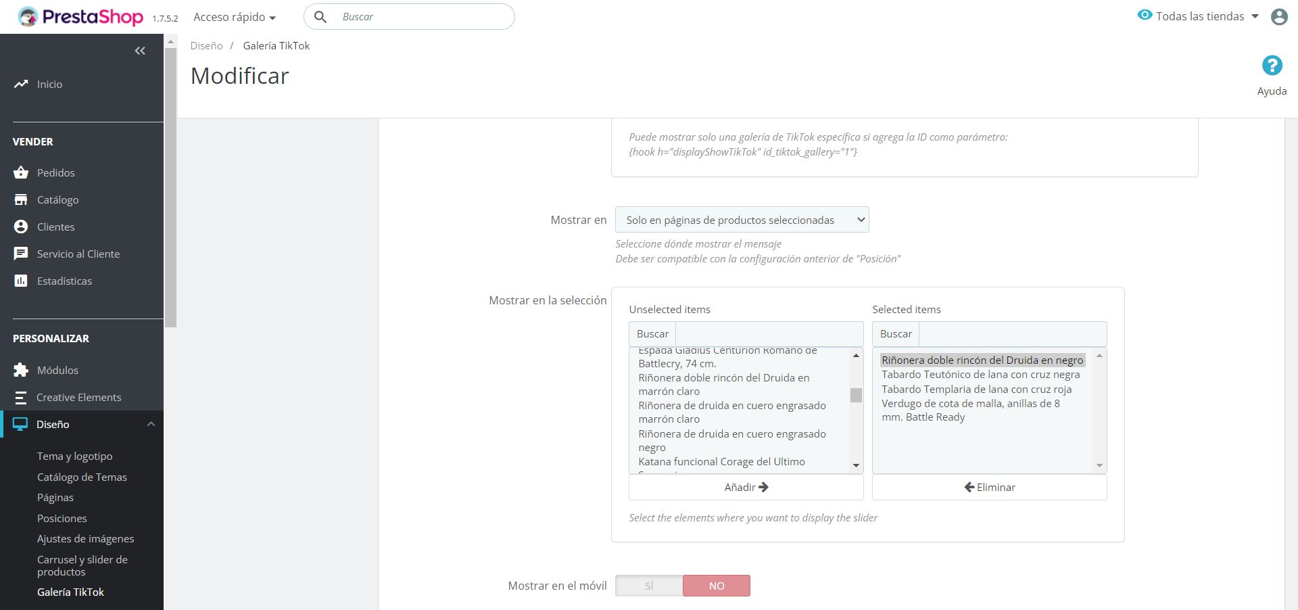This screenshot has width=1298, height=610.
Task: Set Mostrar en el móvil to NO
Action: pos(716,586)
